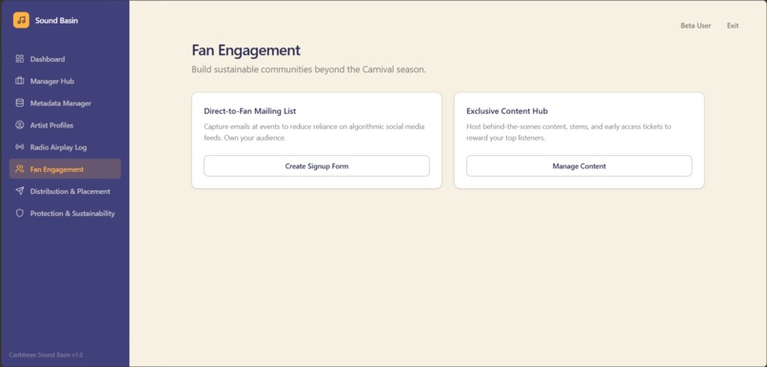This screenshot has width=767, height=367.
Task: Click the Manage Content button
Action: [580, 166]
